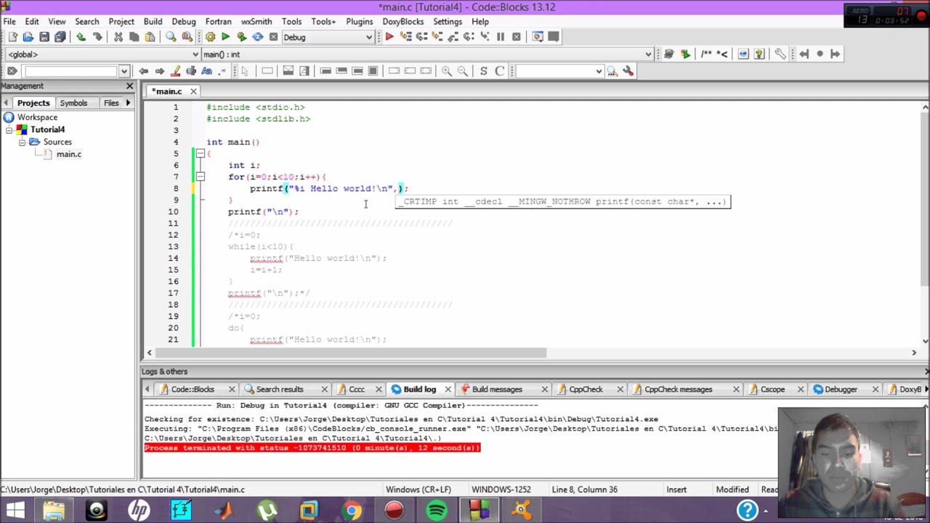
Task: Pause the debugger with the break icon
Action: [501, 37]
